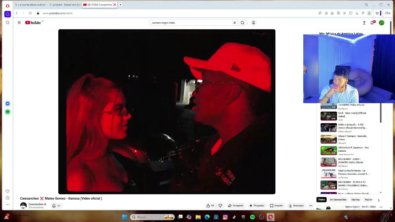Dislike the video with thumbs down
Viewport: 395px width, 222px height.
pyautogui.click(x=220, y=206)
